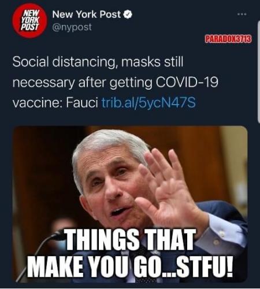Visit the @nypost handle
This screenshot has height=289, width=260.
72,27
